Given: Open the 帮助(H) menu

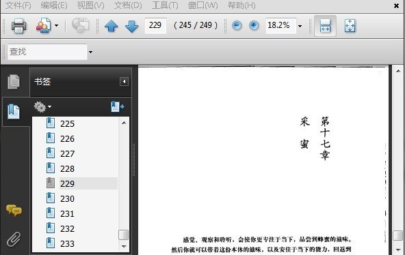Looking at the screenshot, I should (241, 5).
